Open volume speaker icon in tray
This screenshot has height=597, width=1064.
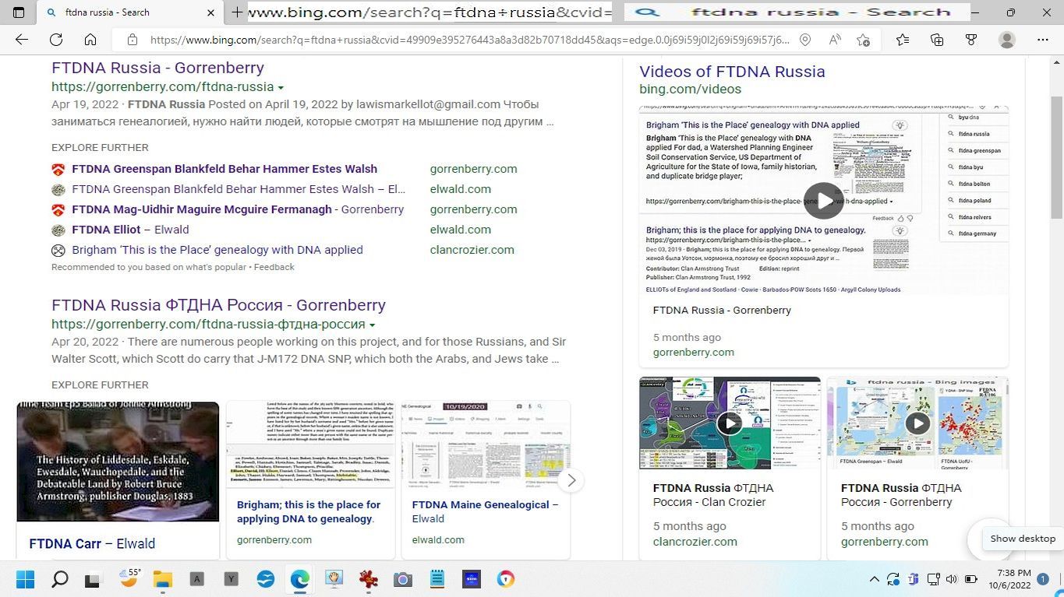(951, 579)
